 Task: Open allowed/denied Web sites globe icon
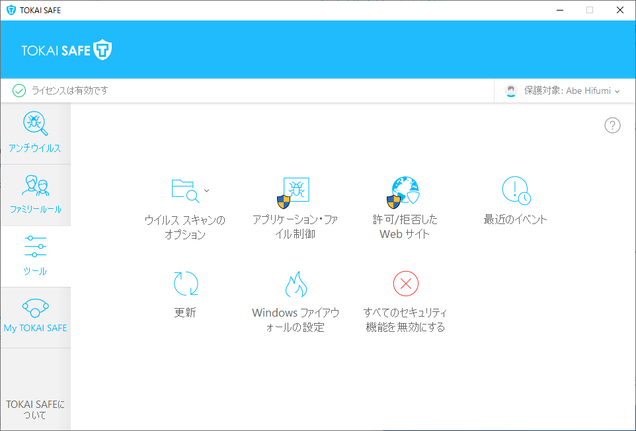[x=405, y=192]
